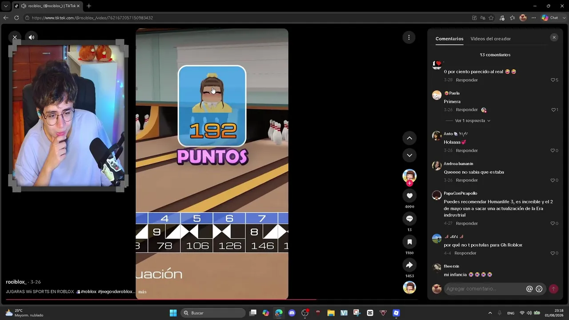Open fheerxis profile name
This screenshot has width=569, height=320.
[452, 266]
